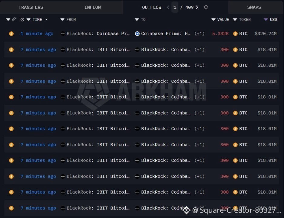This screenshot has width=284, height=218.
Task: Open the SWAPS tab
Action: pyautogui.click(x=254, y=7)
